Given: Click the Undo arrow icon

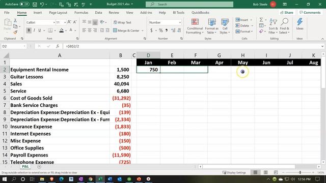Looking at the screenshot, I should click(42, 5).
